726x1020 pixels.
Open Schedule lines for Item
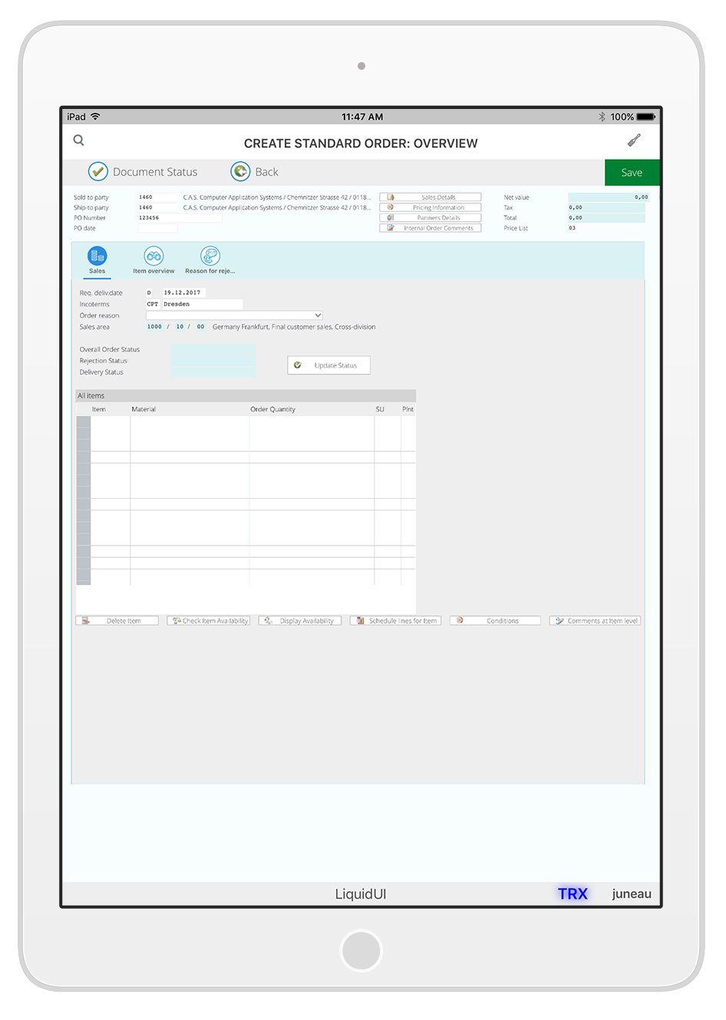pos(395,621)
